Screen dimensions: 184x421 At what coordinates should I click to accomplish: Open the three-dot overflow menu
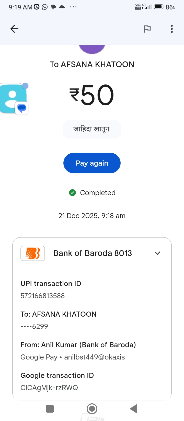pos(172,29)
